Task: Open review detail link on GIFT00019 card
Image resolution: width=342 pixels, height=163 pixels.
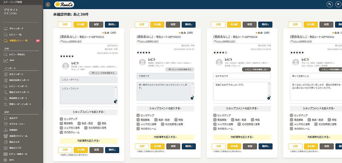Action: (x=224, y=41)
